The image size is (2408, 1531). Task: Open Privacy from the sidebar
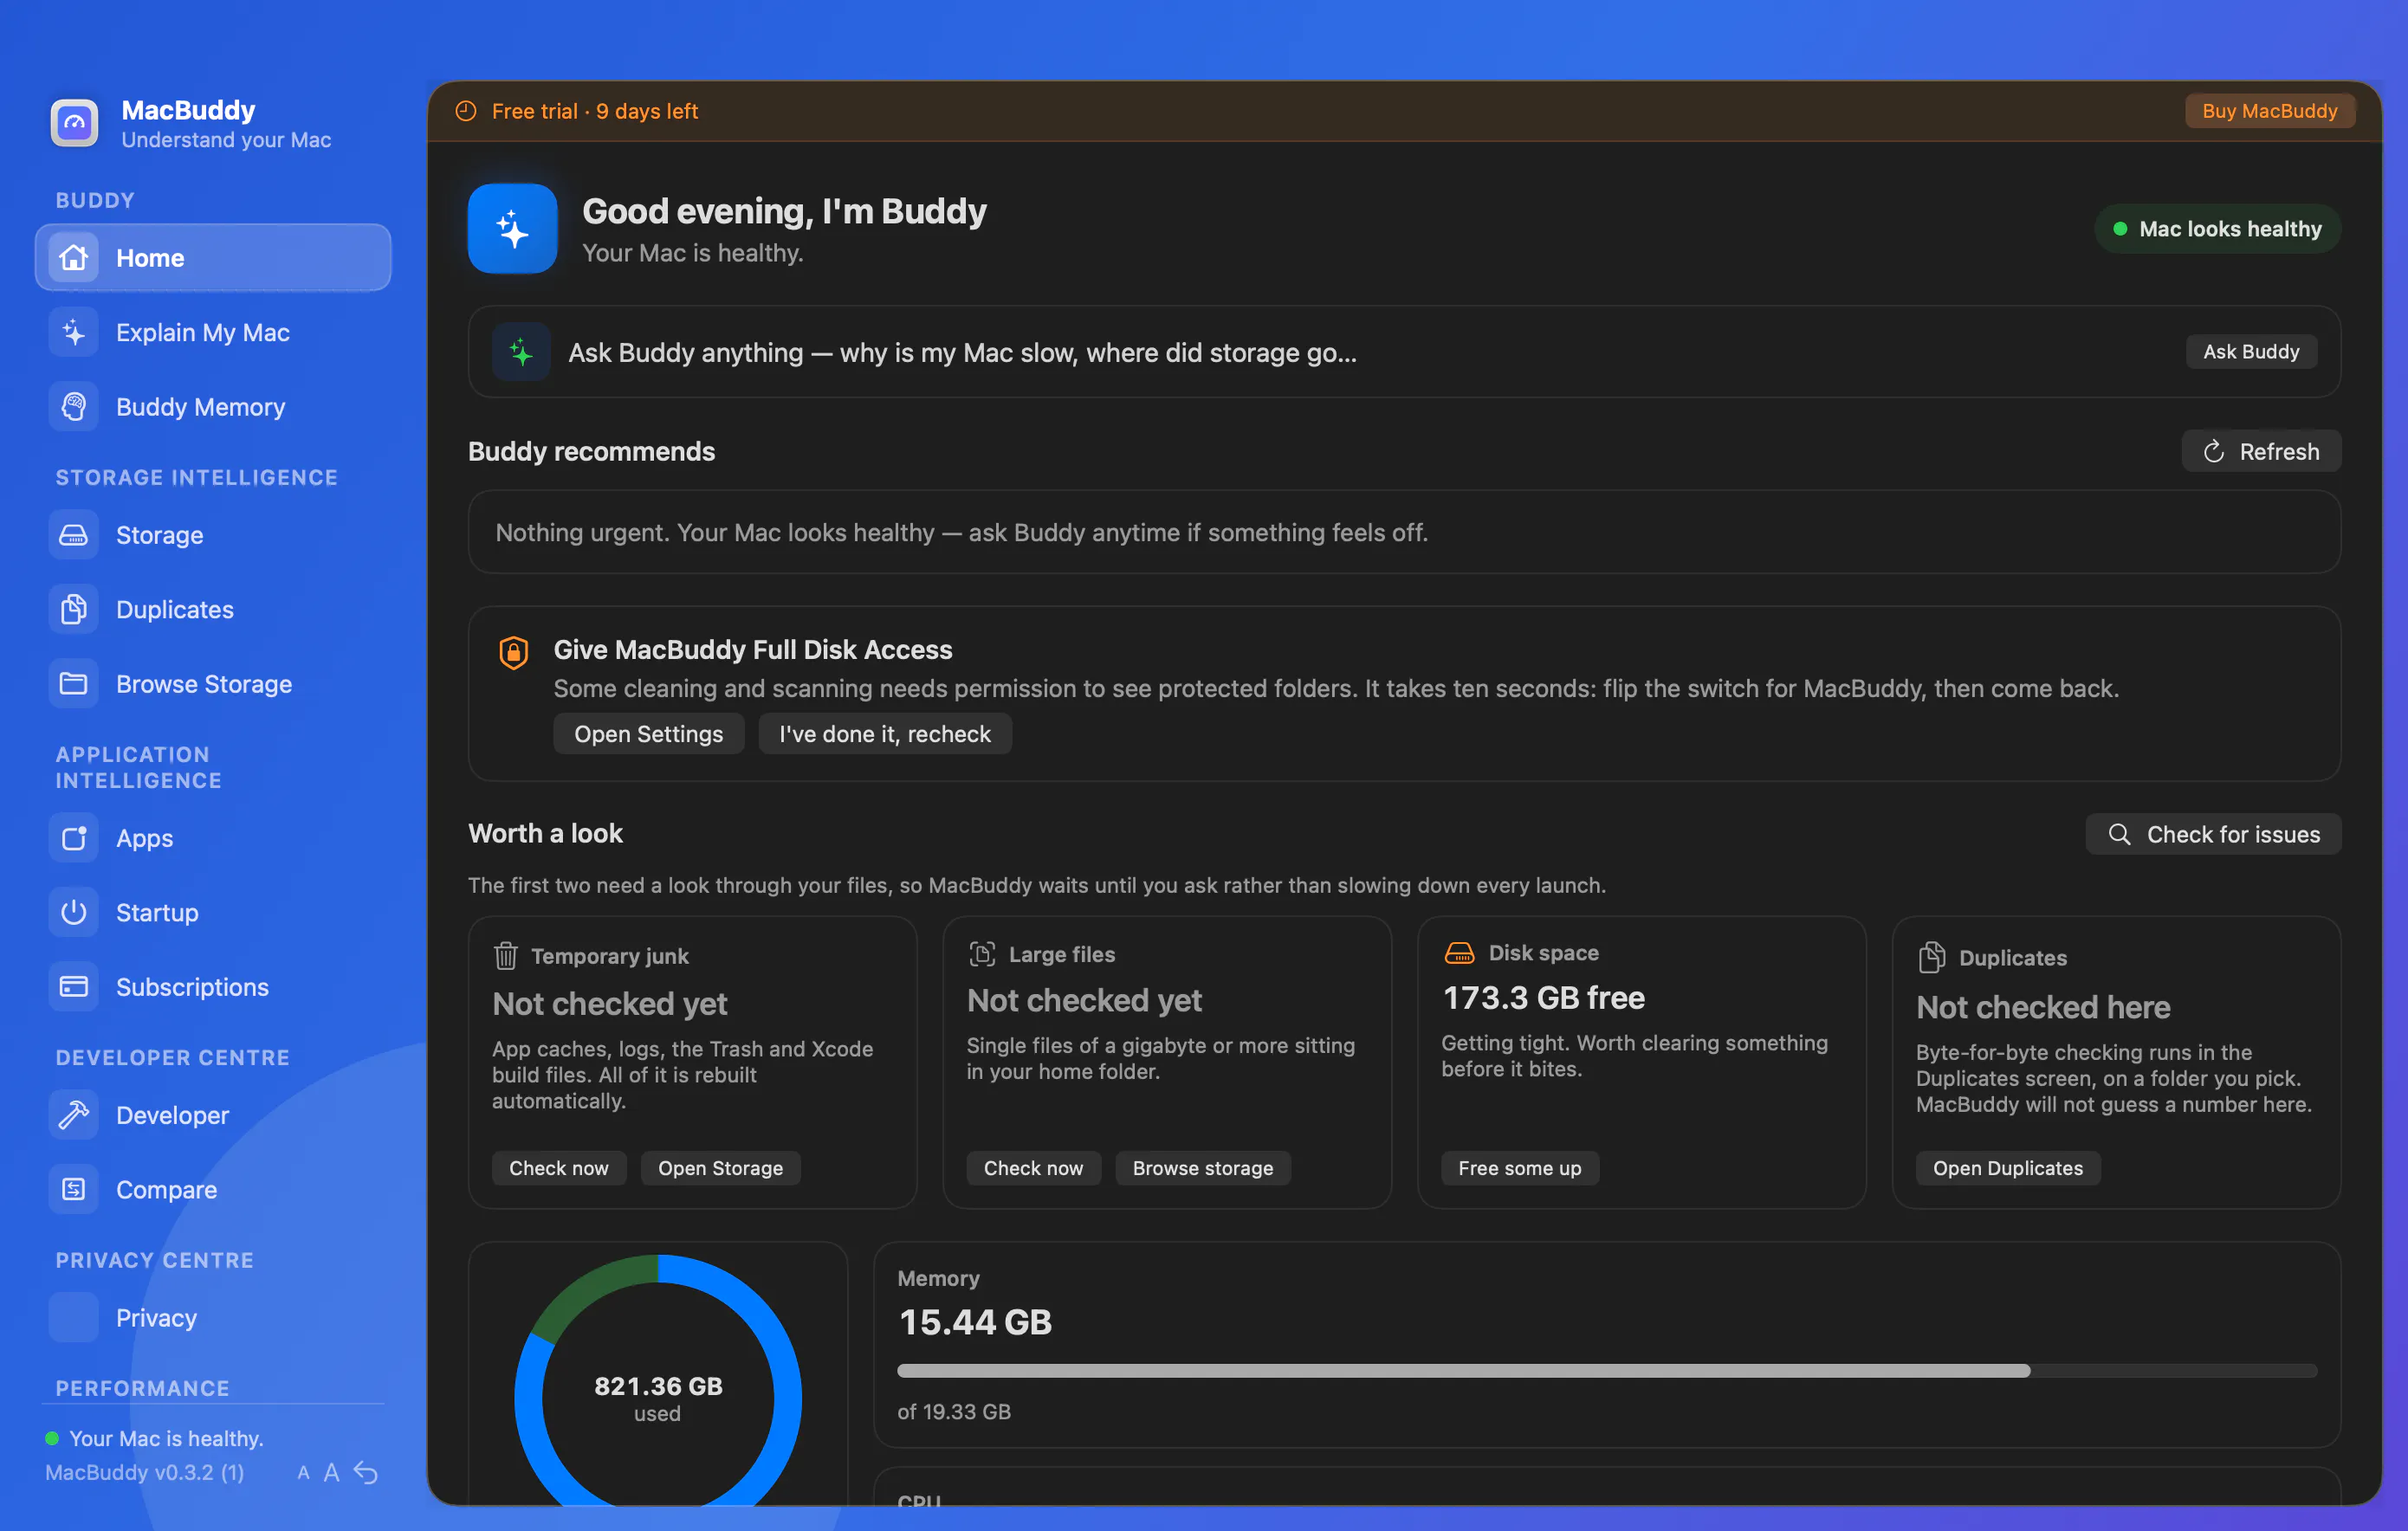(213, 1317)
